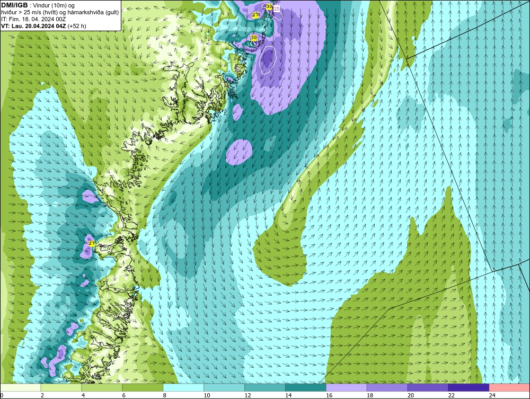Click the pale cyan 8–10 legend swatch
The width and height of the screenshot is (530, 399).
coord(183,387)
